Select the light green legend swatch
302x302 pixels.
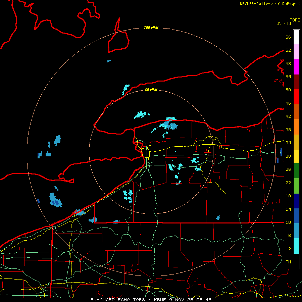click(296, 186)
